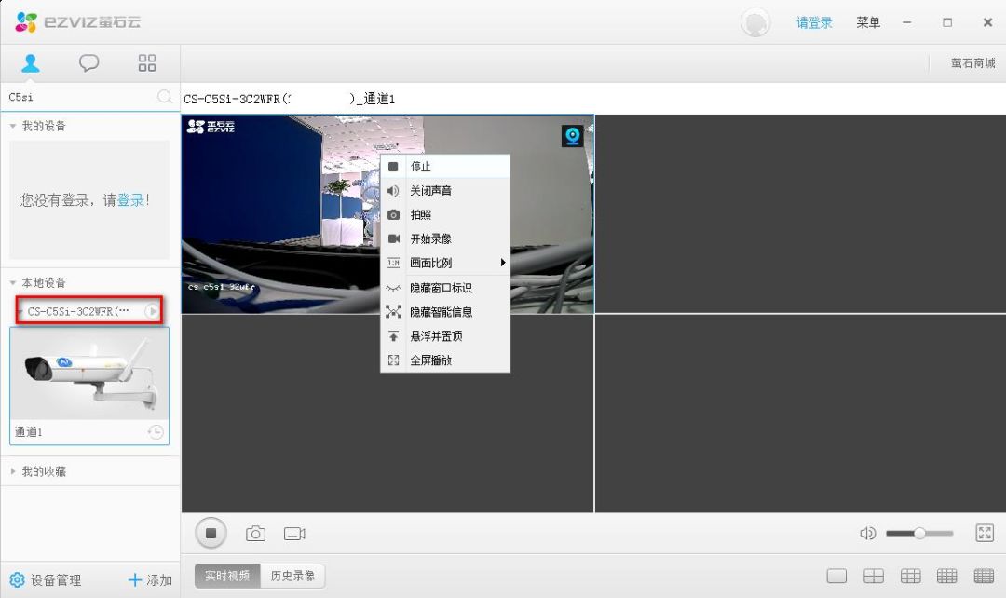This screenshot has height=598, width=1006.
Task: Switch to the 历史录像 tab
Action: pyautogui.click(x=292, y=576)
